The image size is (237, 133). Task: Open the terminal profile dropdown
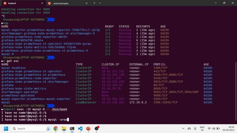click(x=100, y=3)
